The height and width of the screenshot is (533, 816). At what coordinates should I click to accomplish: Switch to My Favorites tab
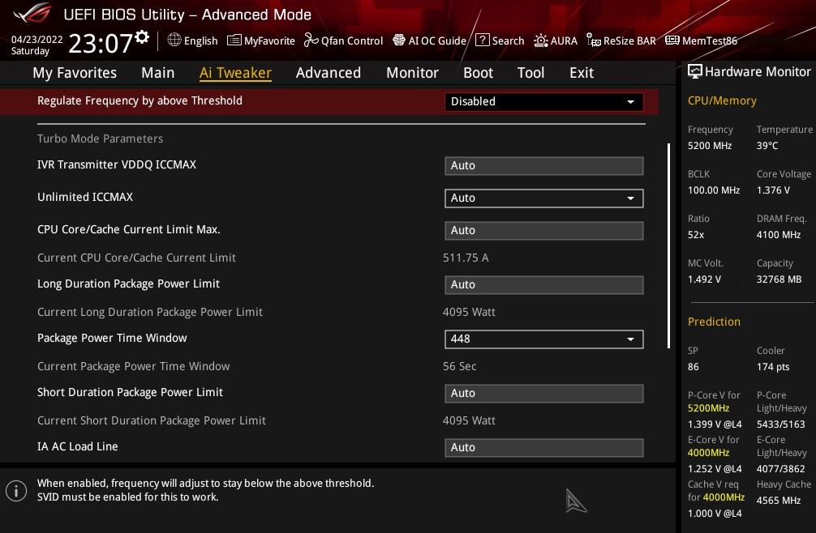(x=75, y=73)
